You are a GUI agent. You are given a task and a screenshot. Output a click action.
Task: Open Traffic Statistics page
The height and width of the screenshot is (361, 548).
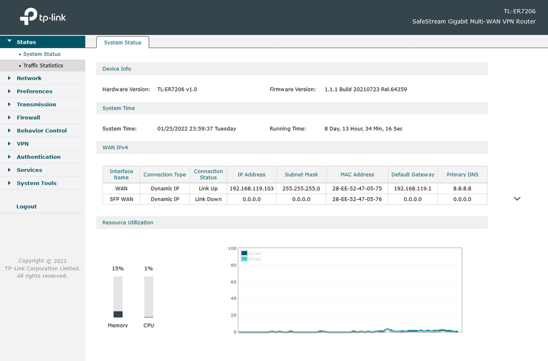(x=43, y=66)
